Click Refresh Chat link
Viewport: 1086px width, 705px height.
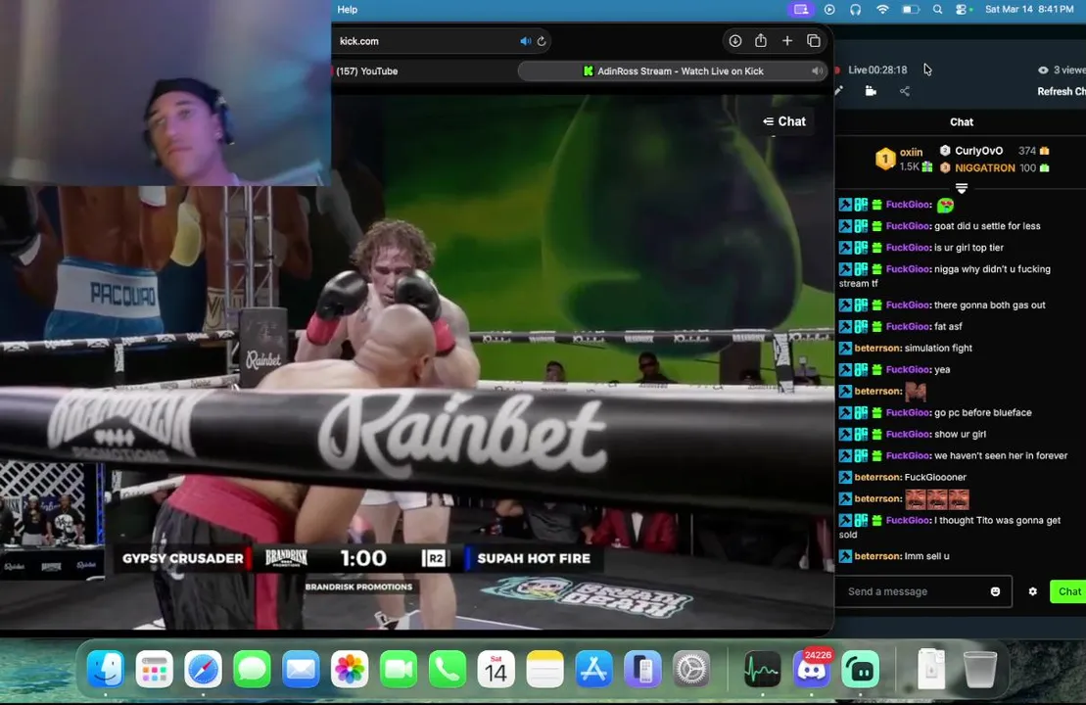[1062, 91]
